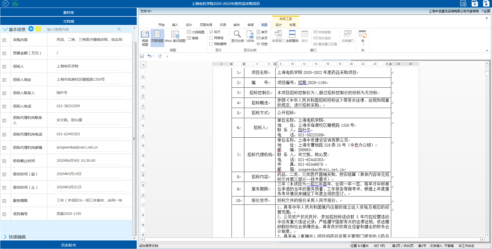Viewport: 492px width, 249px height.
Task: Click the save-with-plus icon in the title bar
Action: (x=475, y=3)
